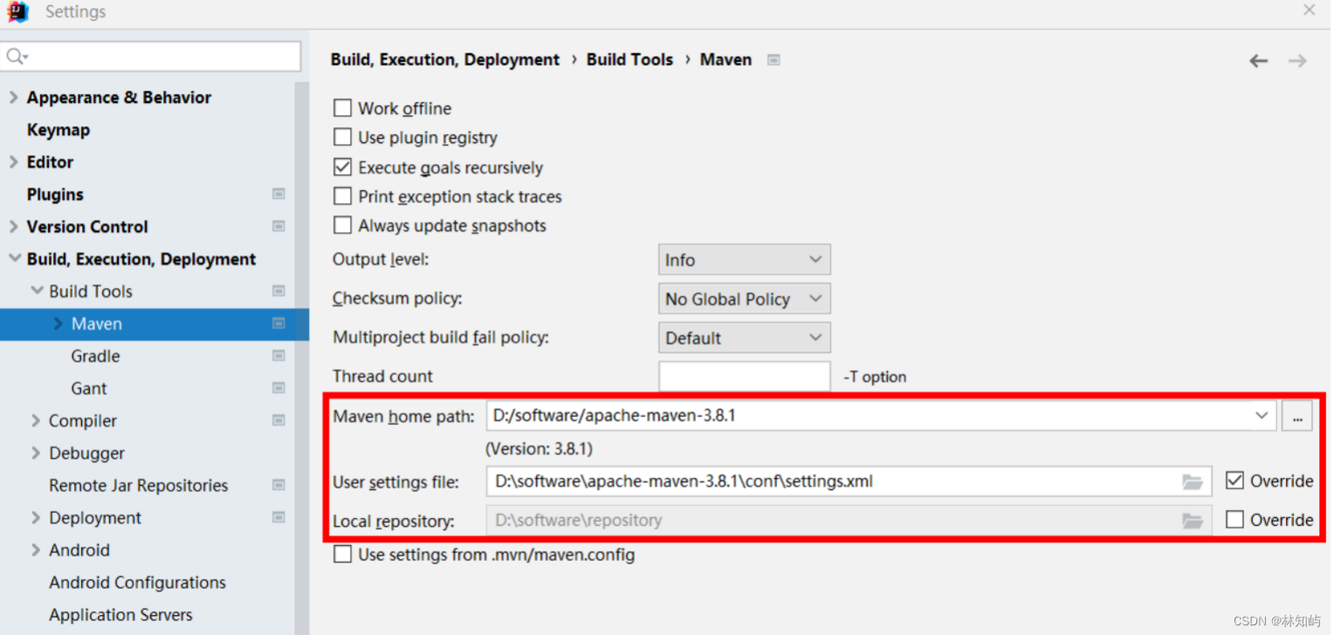Check Always update snapshots
This screenshot has width=1334, height=635.
point(342,225)
